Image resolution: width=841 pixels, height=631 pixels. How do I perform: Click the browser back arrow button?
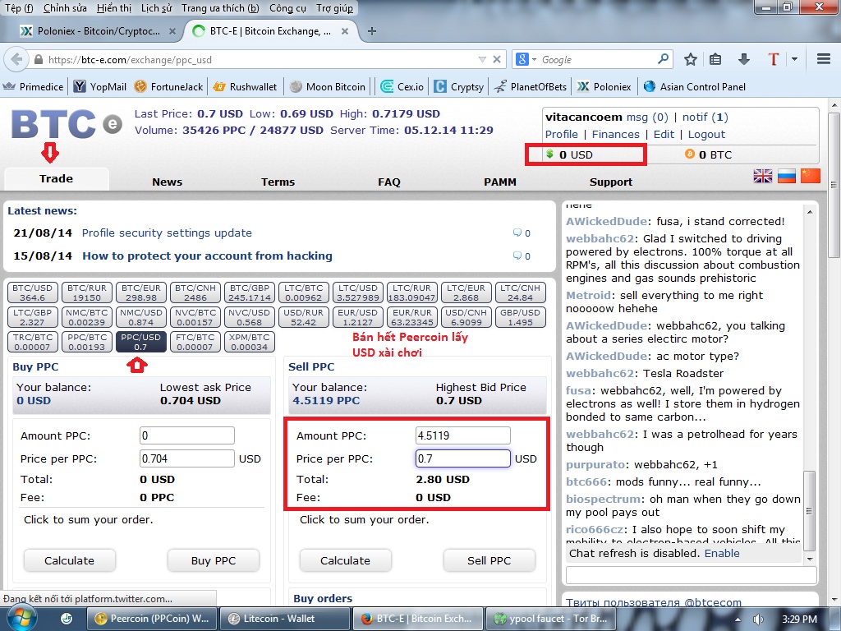pos(16,59)
